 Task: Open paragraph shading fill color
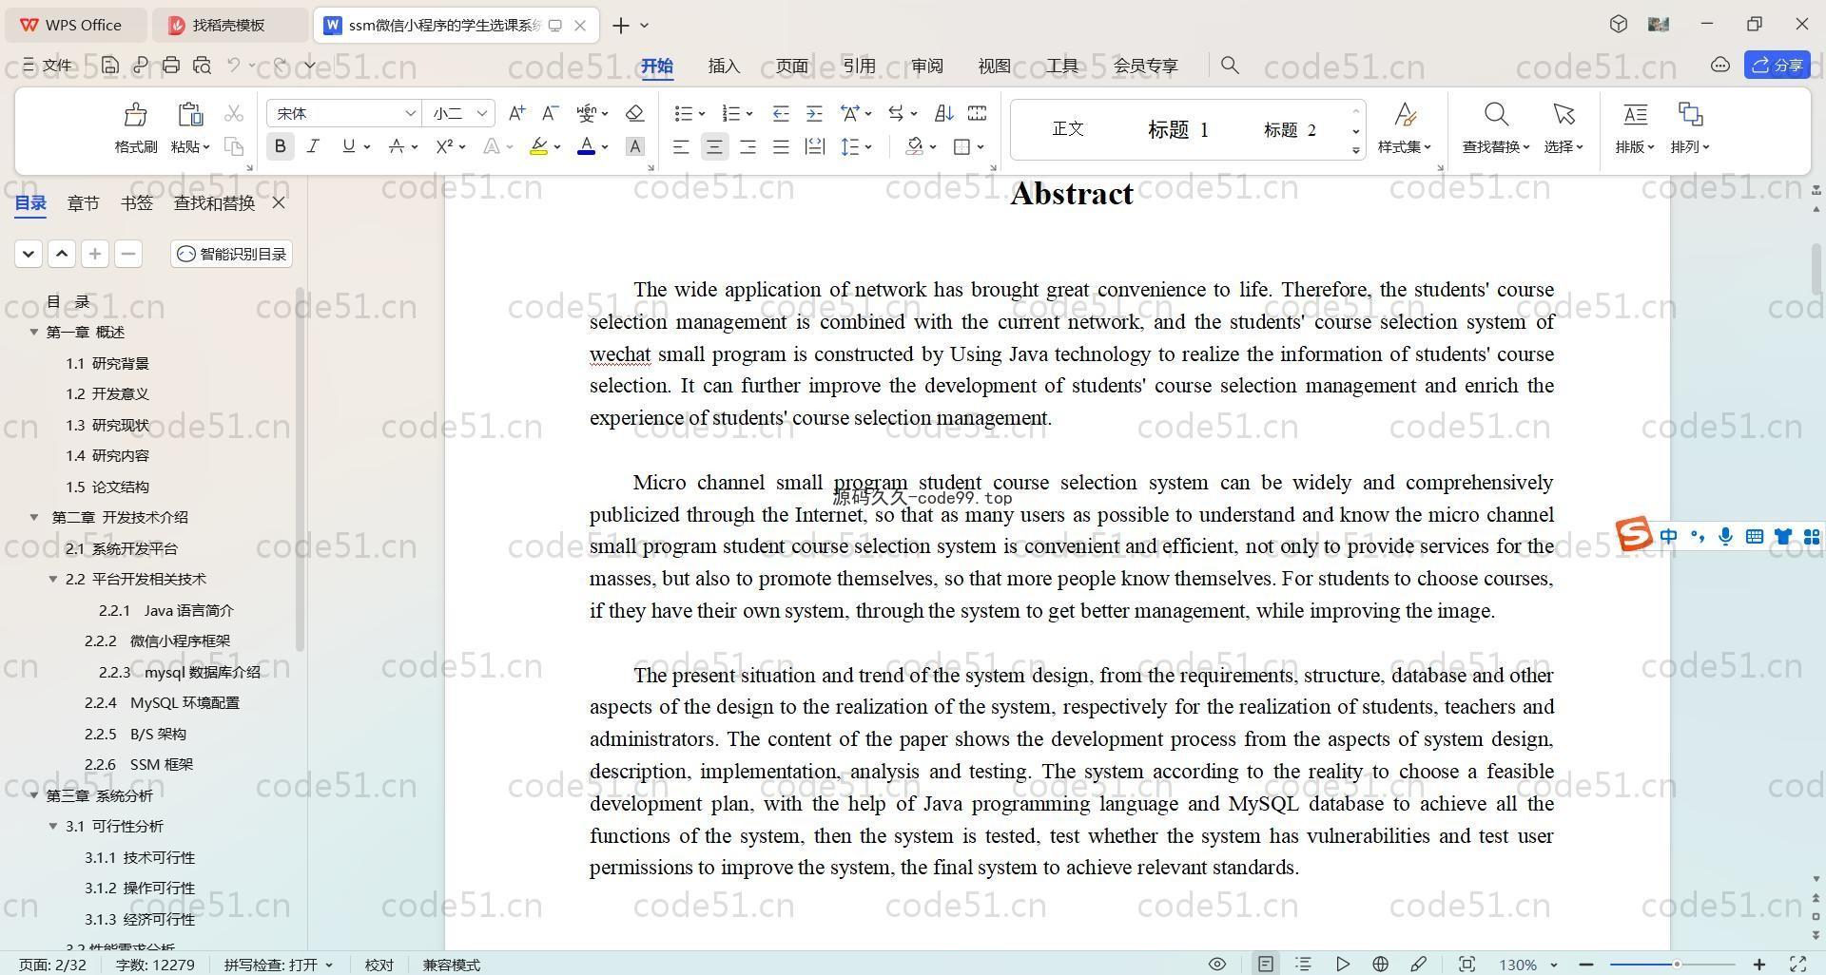pyautogui.click(x=915, y=146)
